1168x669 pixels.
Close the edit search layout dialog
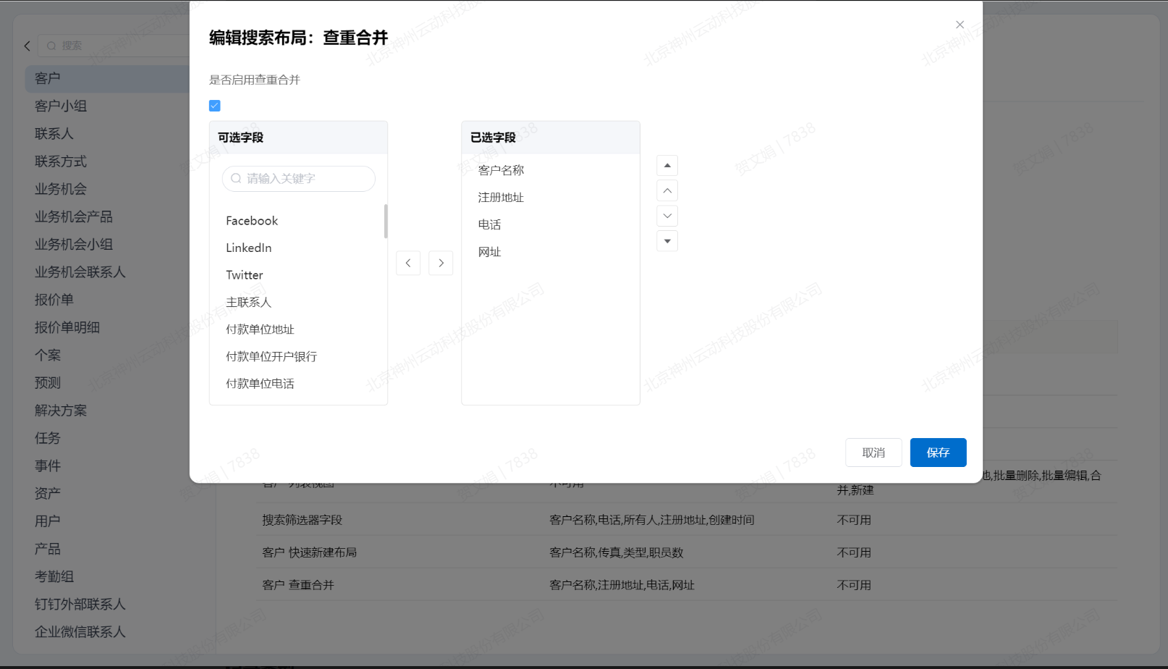(960, 25)
